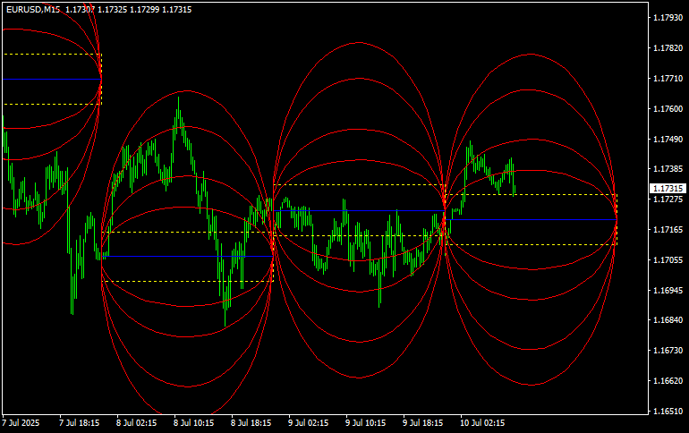Viewport: 689px width, 433px height.
Task: Click price axis label 1.17275
Action: [668, 199]
